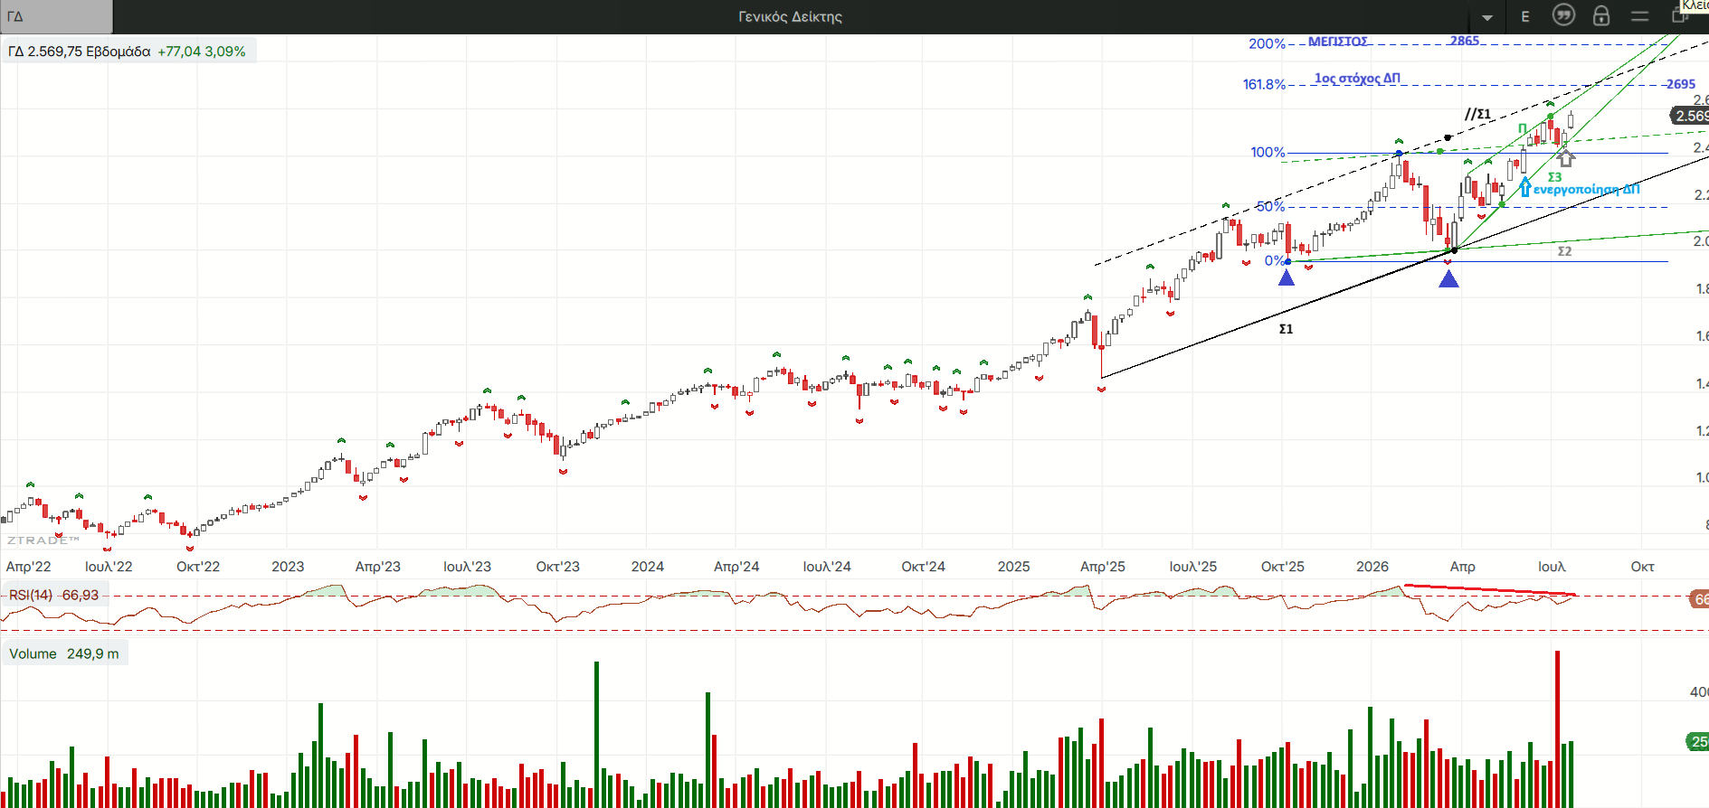Click the ΓΔ symbol field at top-left

pyautogui.click(x=56, y=16)
